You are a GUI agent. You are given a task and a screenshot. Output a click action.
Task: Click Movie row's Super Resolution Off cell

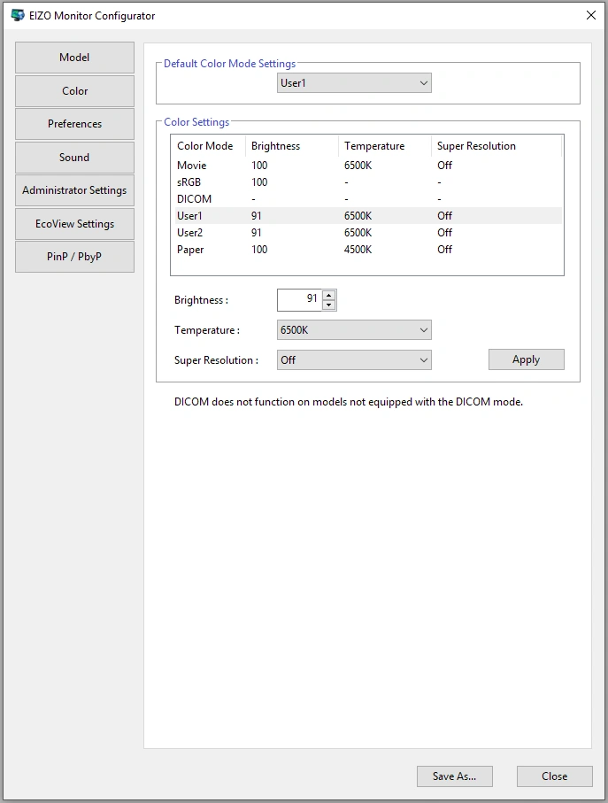tap(444, 166)
